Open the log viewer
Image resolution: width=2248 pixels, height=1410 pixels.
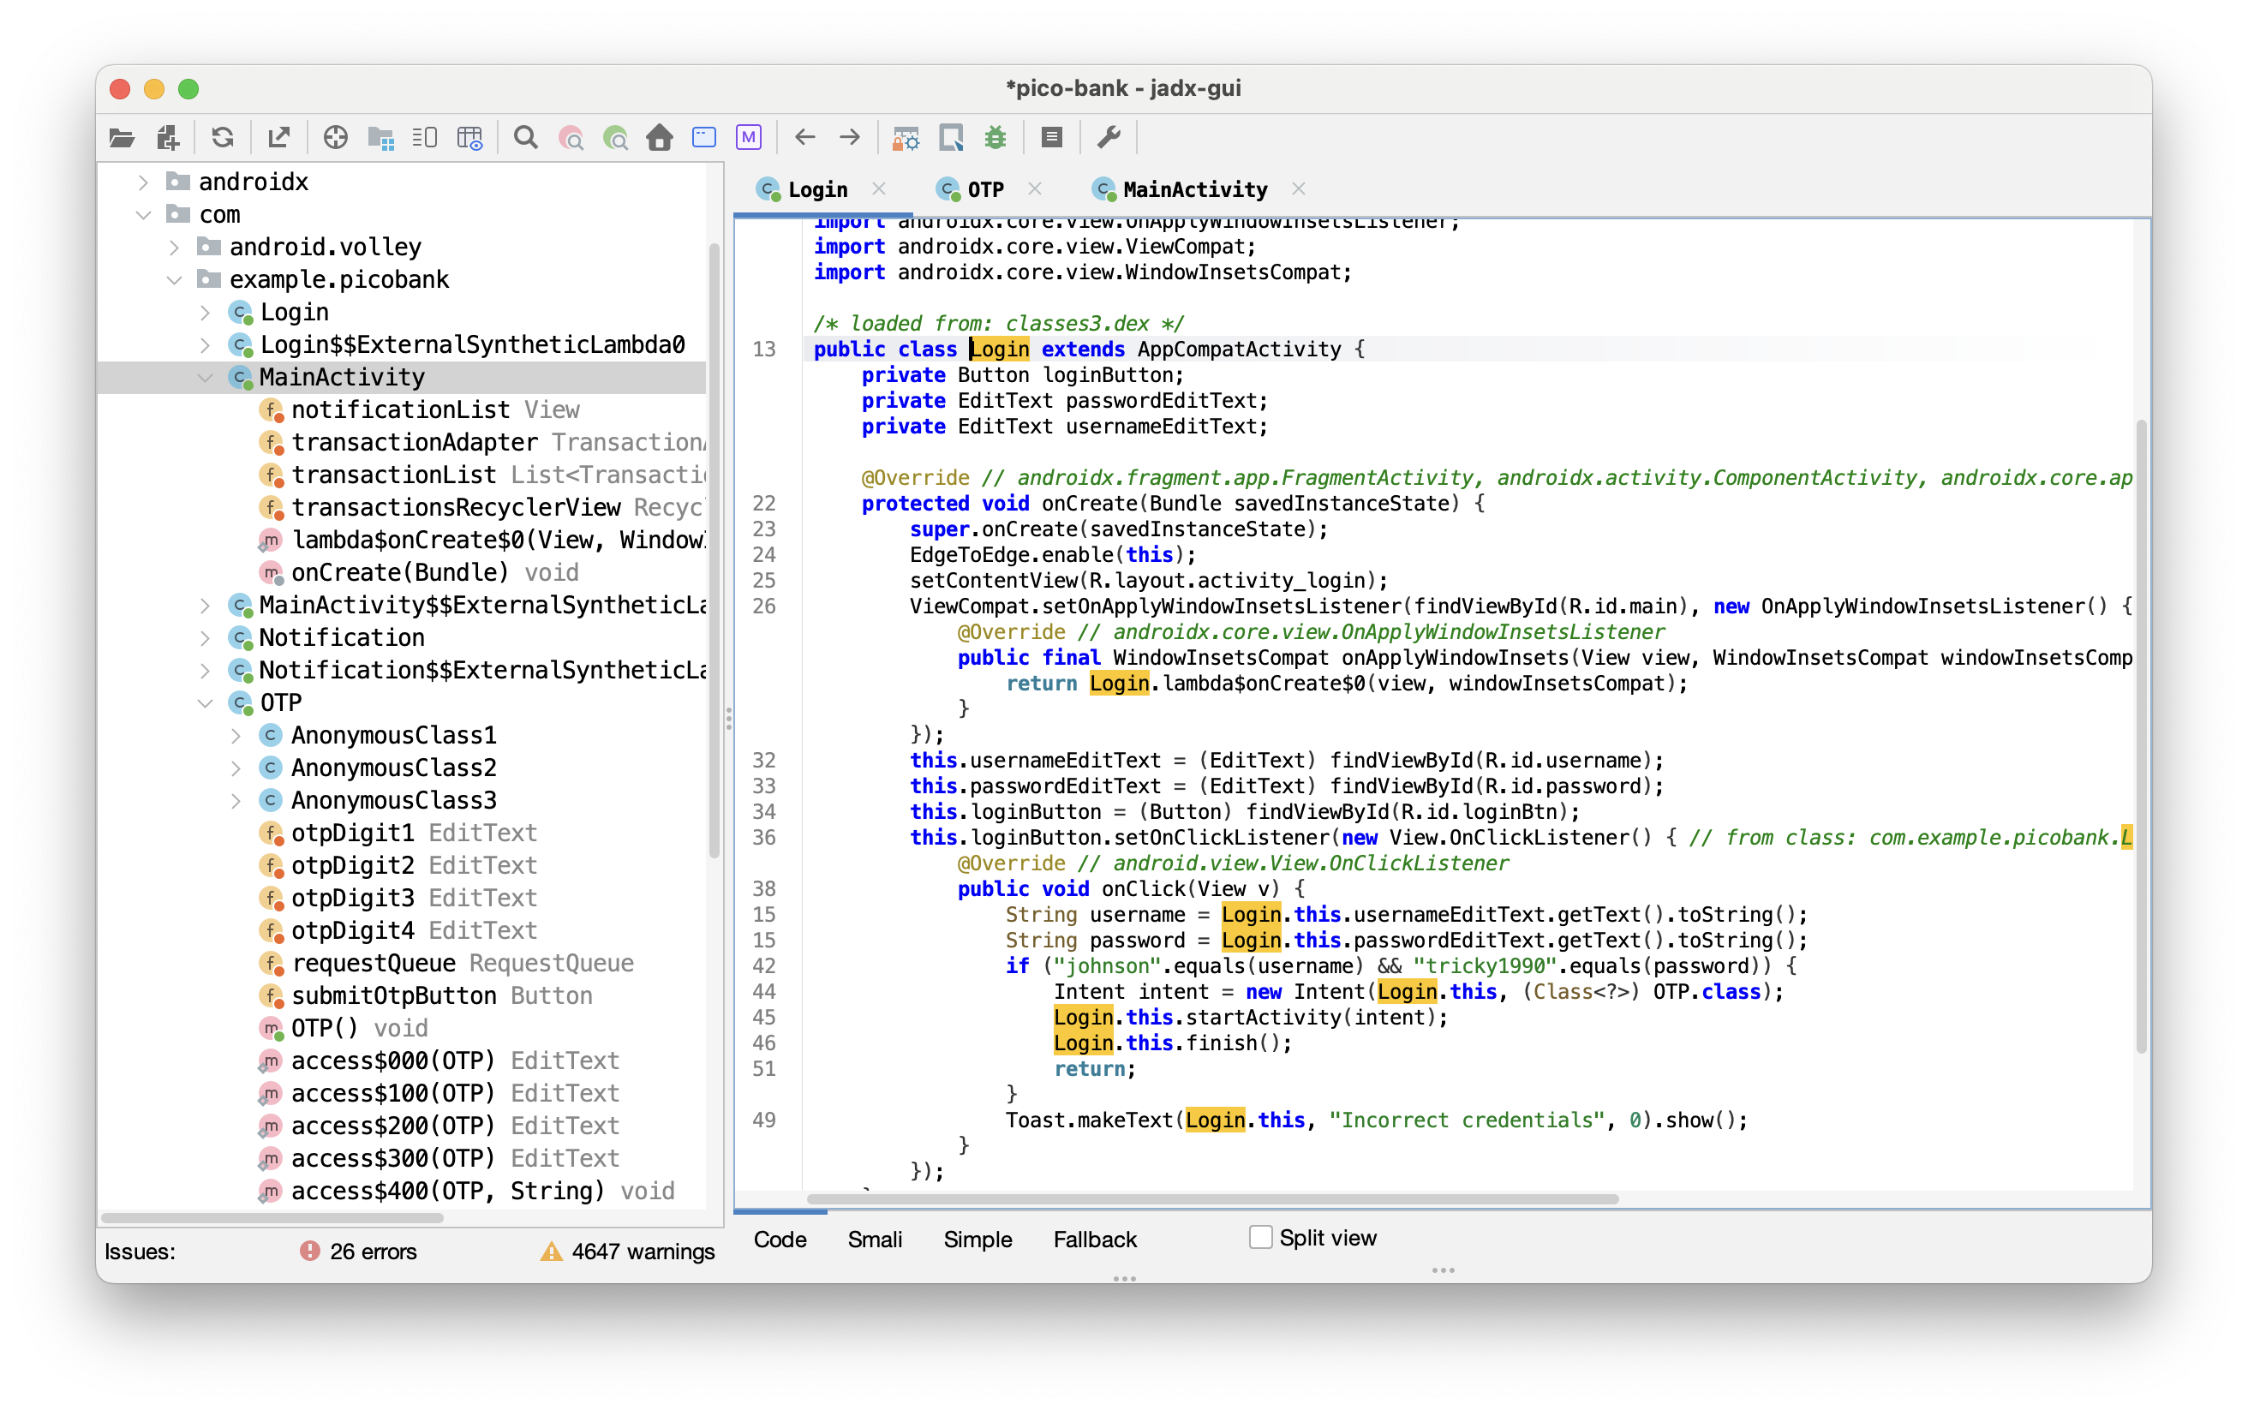click(1051, 137)
